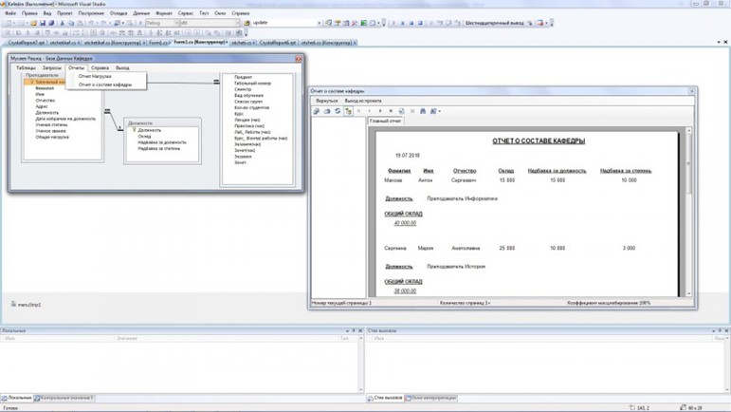Open Таблицы menu in Кафедра form
Screen dimensions: 731x412
[x=27, y=67]
